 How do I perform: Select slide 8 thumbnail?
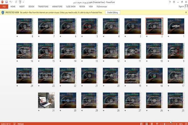(x=25, y=26)
